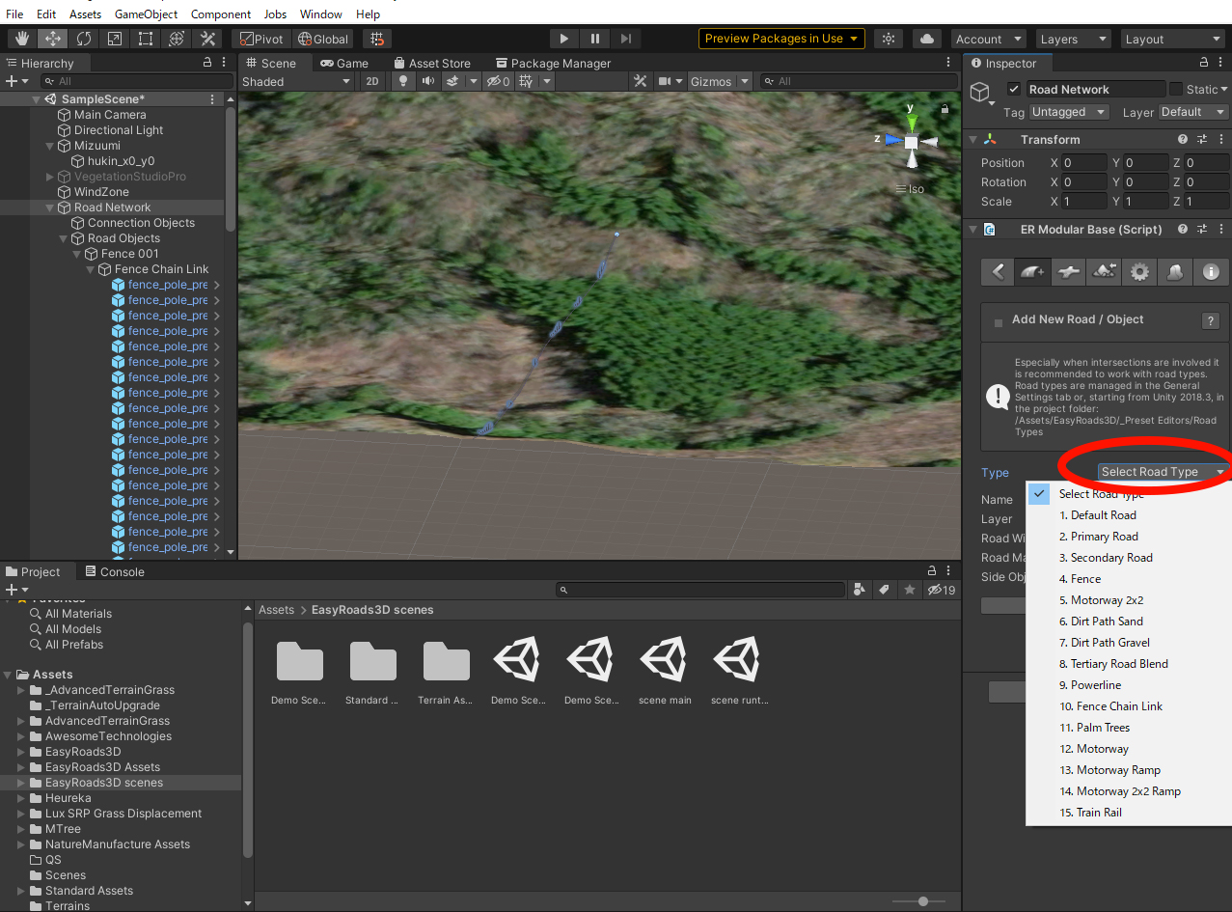Open the Layer dropdown showing Default
Image resolution: width=1232 pixels, height=912 pixels.
pos(1191,111)
